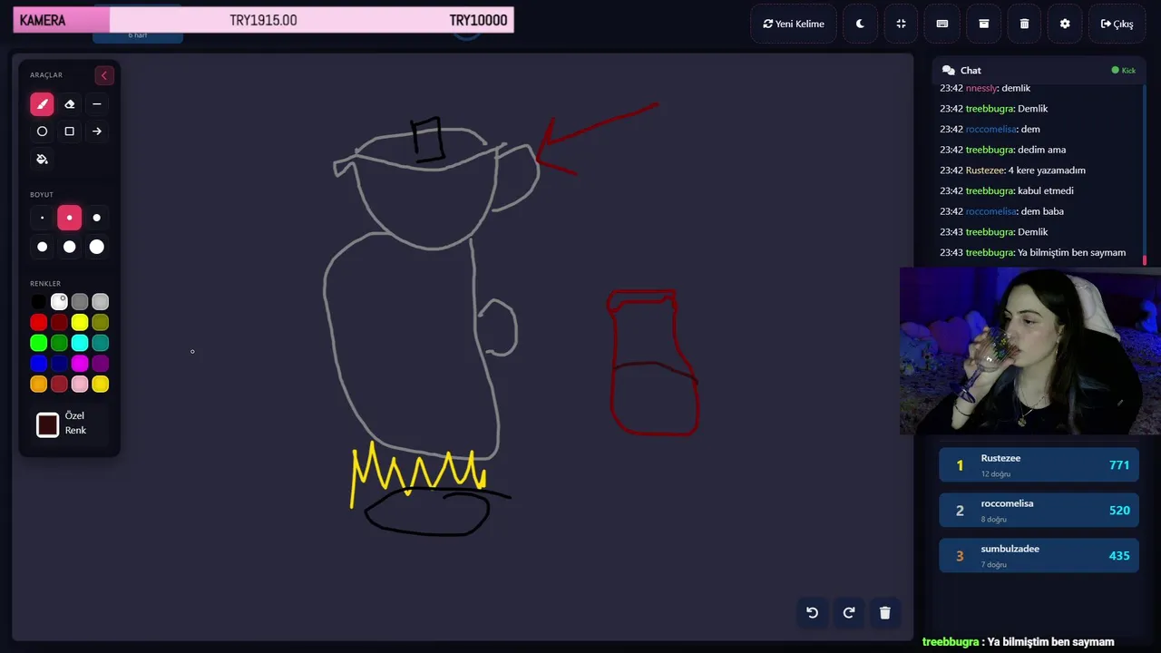Pick the magenta color swatch

(80, 364)
